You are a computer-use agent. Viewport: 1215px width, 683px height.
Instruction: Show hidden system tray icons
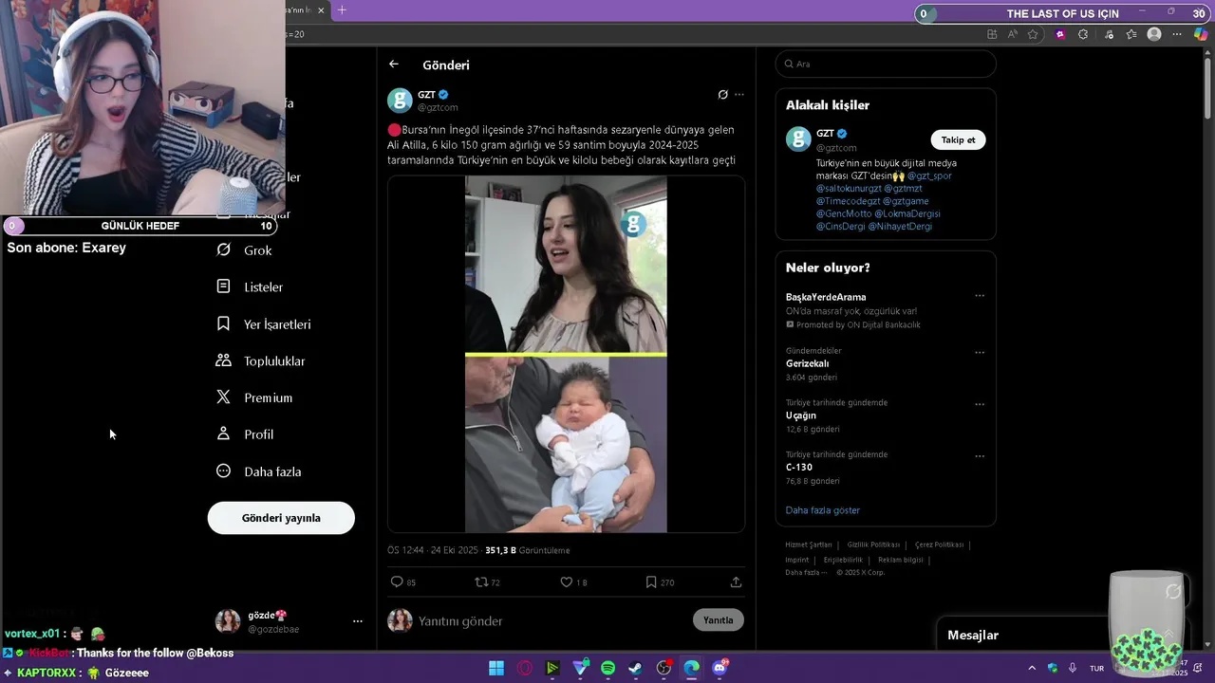point(1034,668)
